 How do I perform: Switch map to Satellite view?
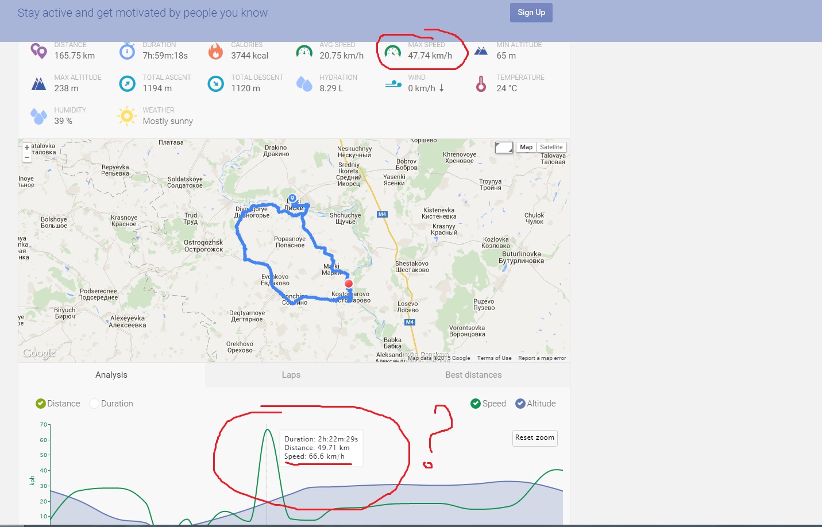coord(551,148)
